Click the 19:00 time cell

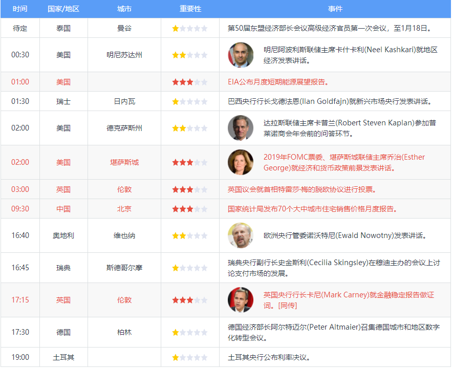point(20,357)
